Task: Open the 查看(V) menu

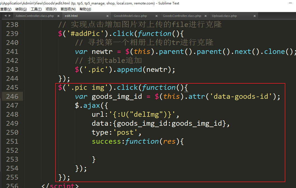Action: coord(6,9)
